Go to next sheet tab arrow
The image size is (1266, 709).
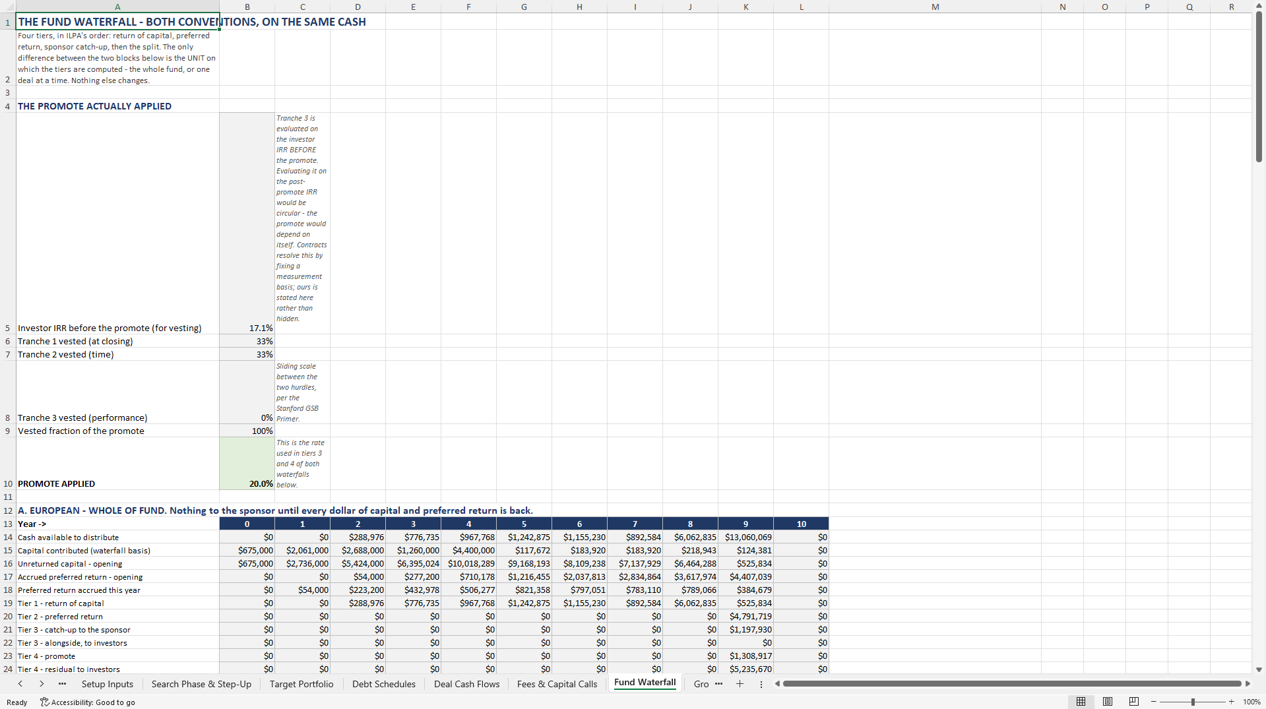42,684
